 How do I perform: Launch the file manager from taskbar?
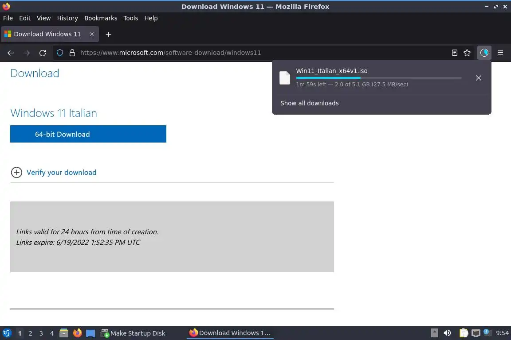point(64,333)
